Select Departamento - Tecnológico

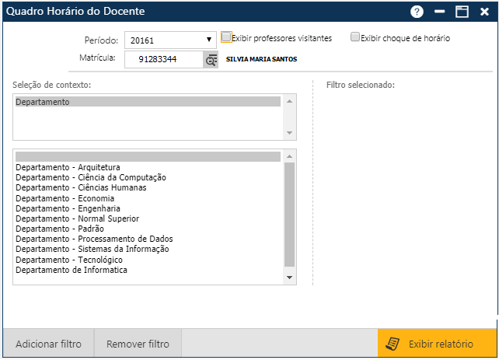(148, 260)
